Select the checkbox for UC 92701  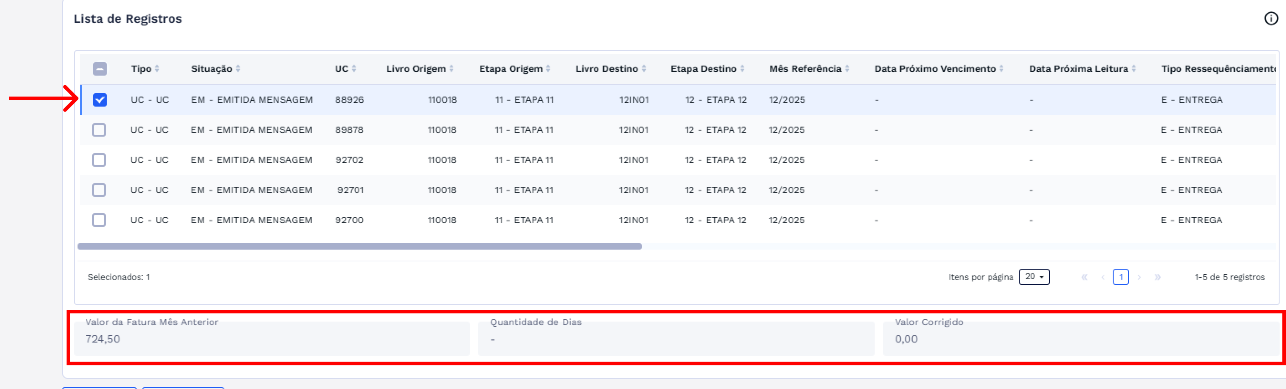pyautogui.click(x=99, y=190)
